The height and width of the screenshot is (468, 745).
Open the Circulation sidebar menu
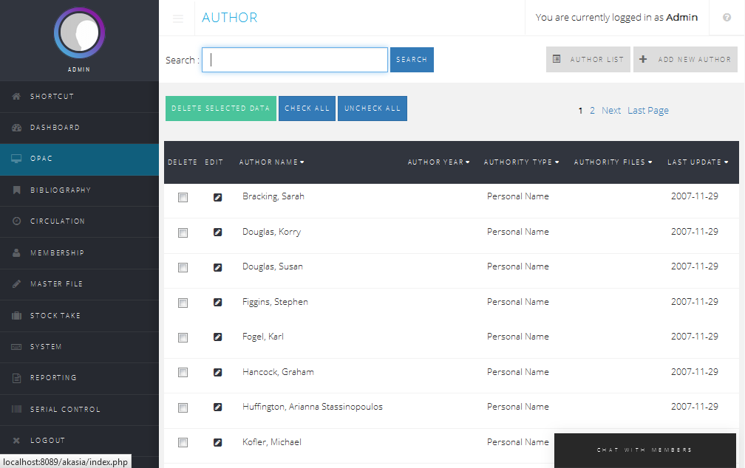(58, 221)
